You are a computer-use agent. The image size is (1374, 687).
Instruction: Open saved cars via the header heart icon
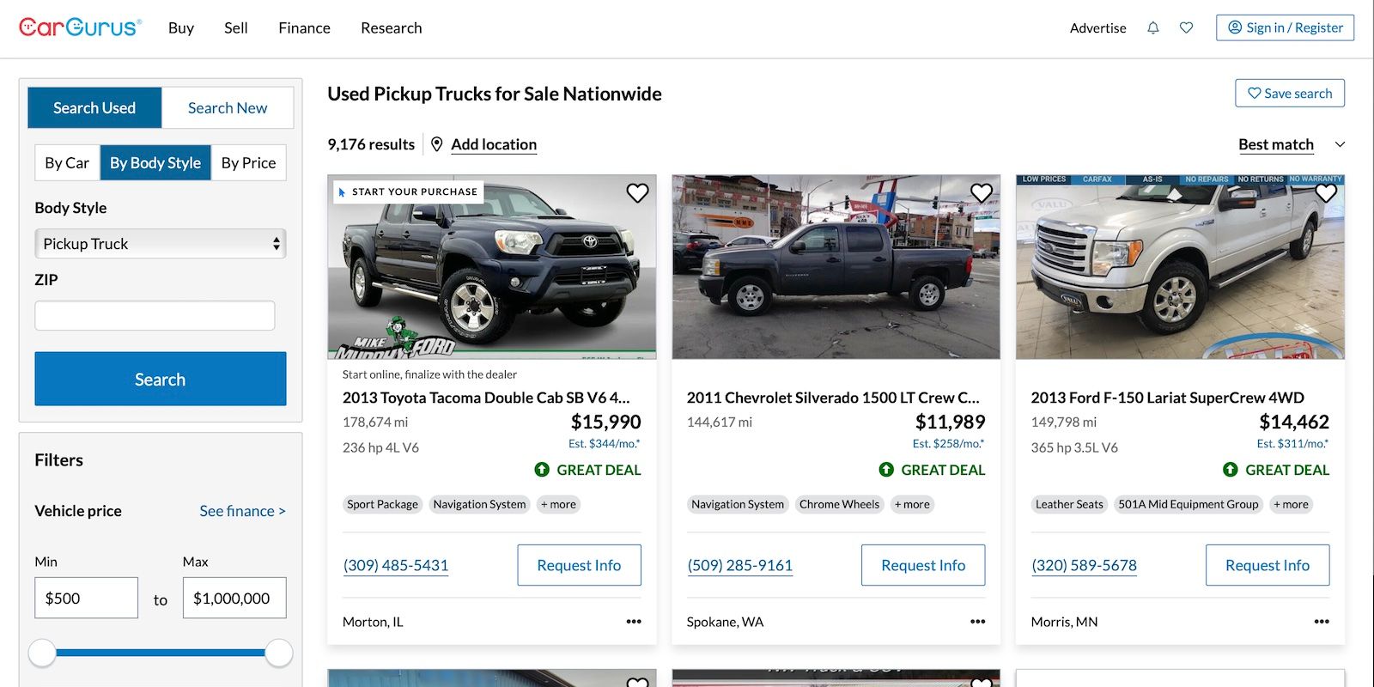[1186, 27]
